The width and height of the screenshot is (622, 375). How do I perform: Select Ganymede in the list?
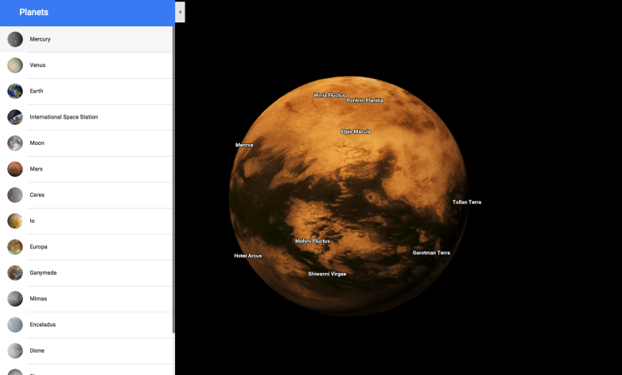pos(43,273)
